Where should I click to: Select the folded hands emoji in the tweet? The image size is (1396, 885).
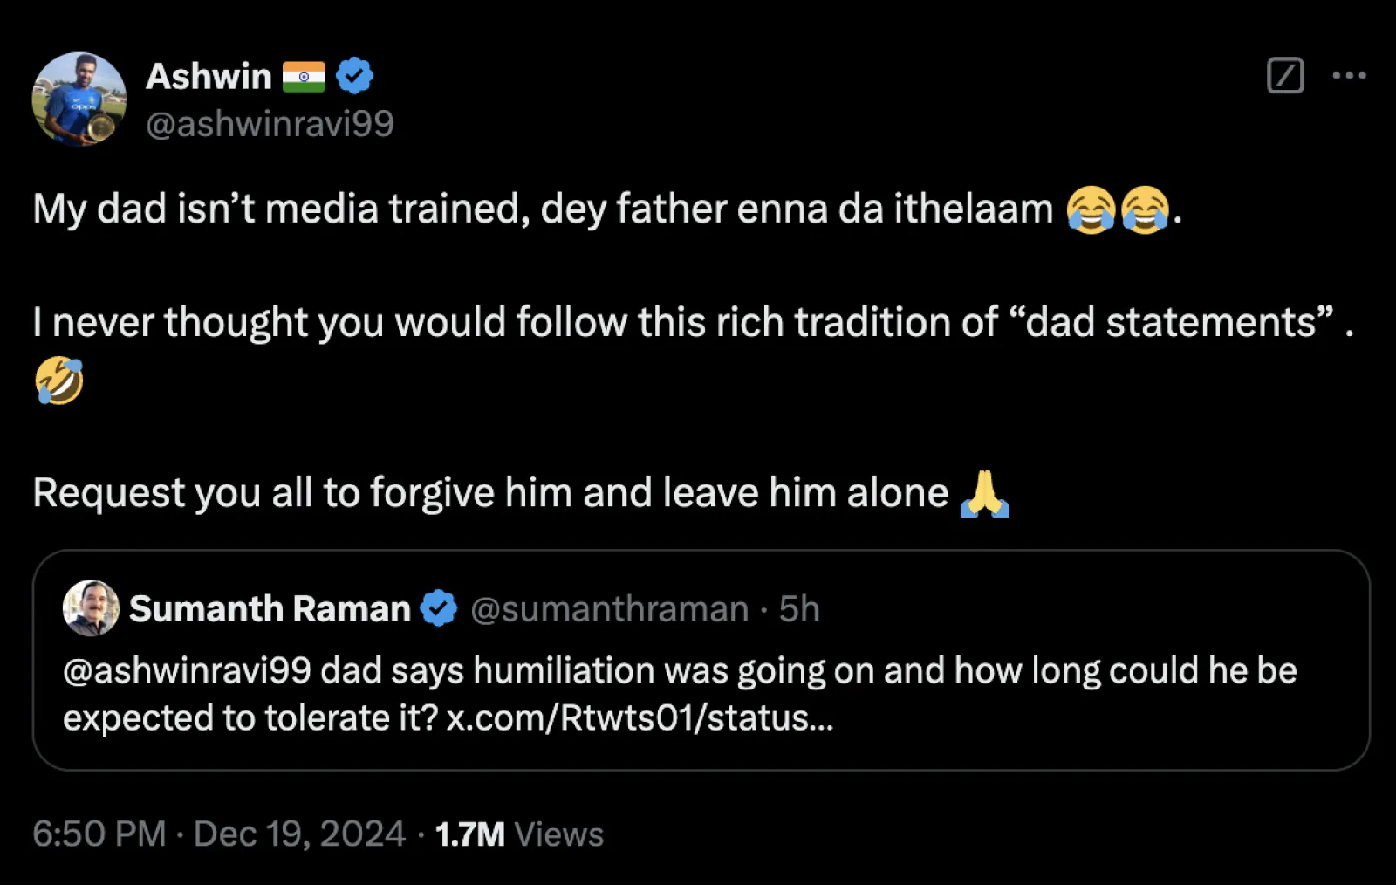pos(985,492)
